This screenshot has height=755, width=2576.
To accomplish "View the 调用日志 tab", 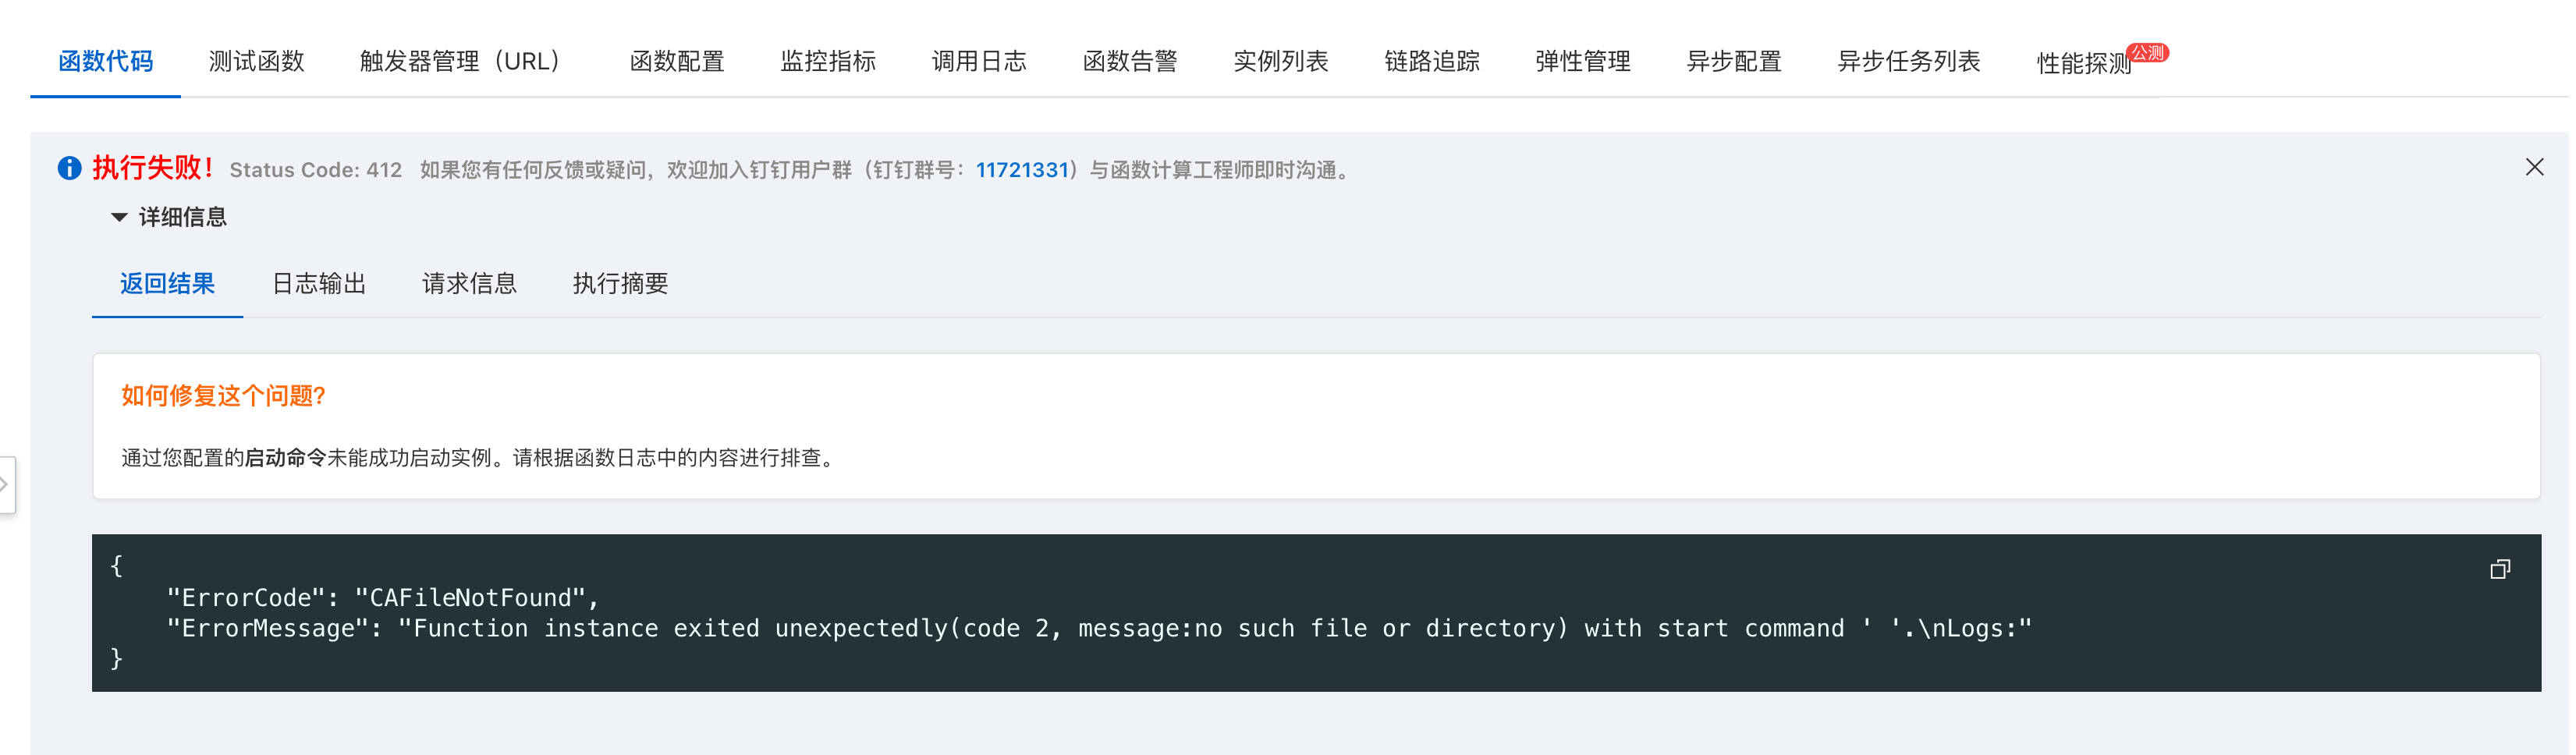I will [981, 61].
